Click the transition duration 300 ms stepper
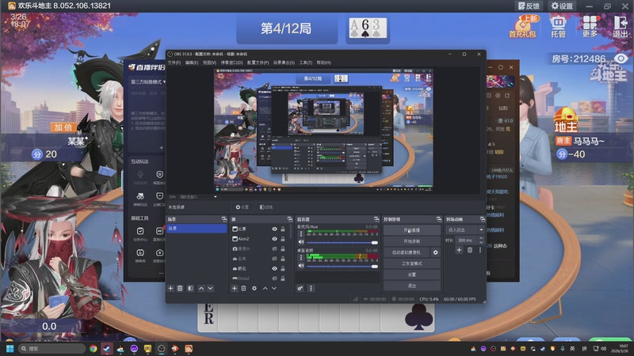This screenshot has height=356, width=634. point(481,240)
